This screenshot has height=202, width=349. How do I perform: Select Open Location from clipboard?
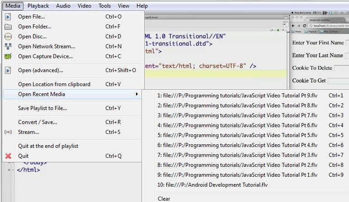pos(54,84)
